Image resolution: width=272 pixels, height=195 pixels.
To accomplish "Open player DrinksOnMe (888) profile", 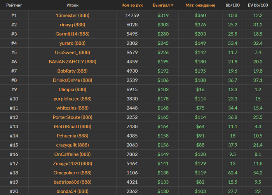I will [x=73, y=80].
